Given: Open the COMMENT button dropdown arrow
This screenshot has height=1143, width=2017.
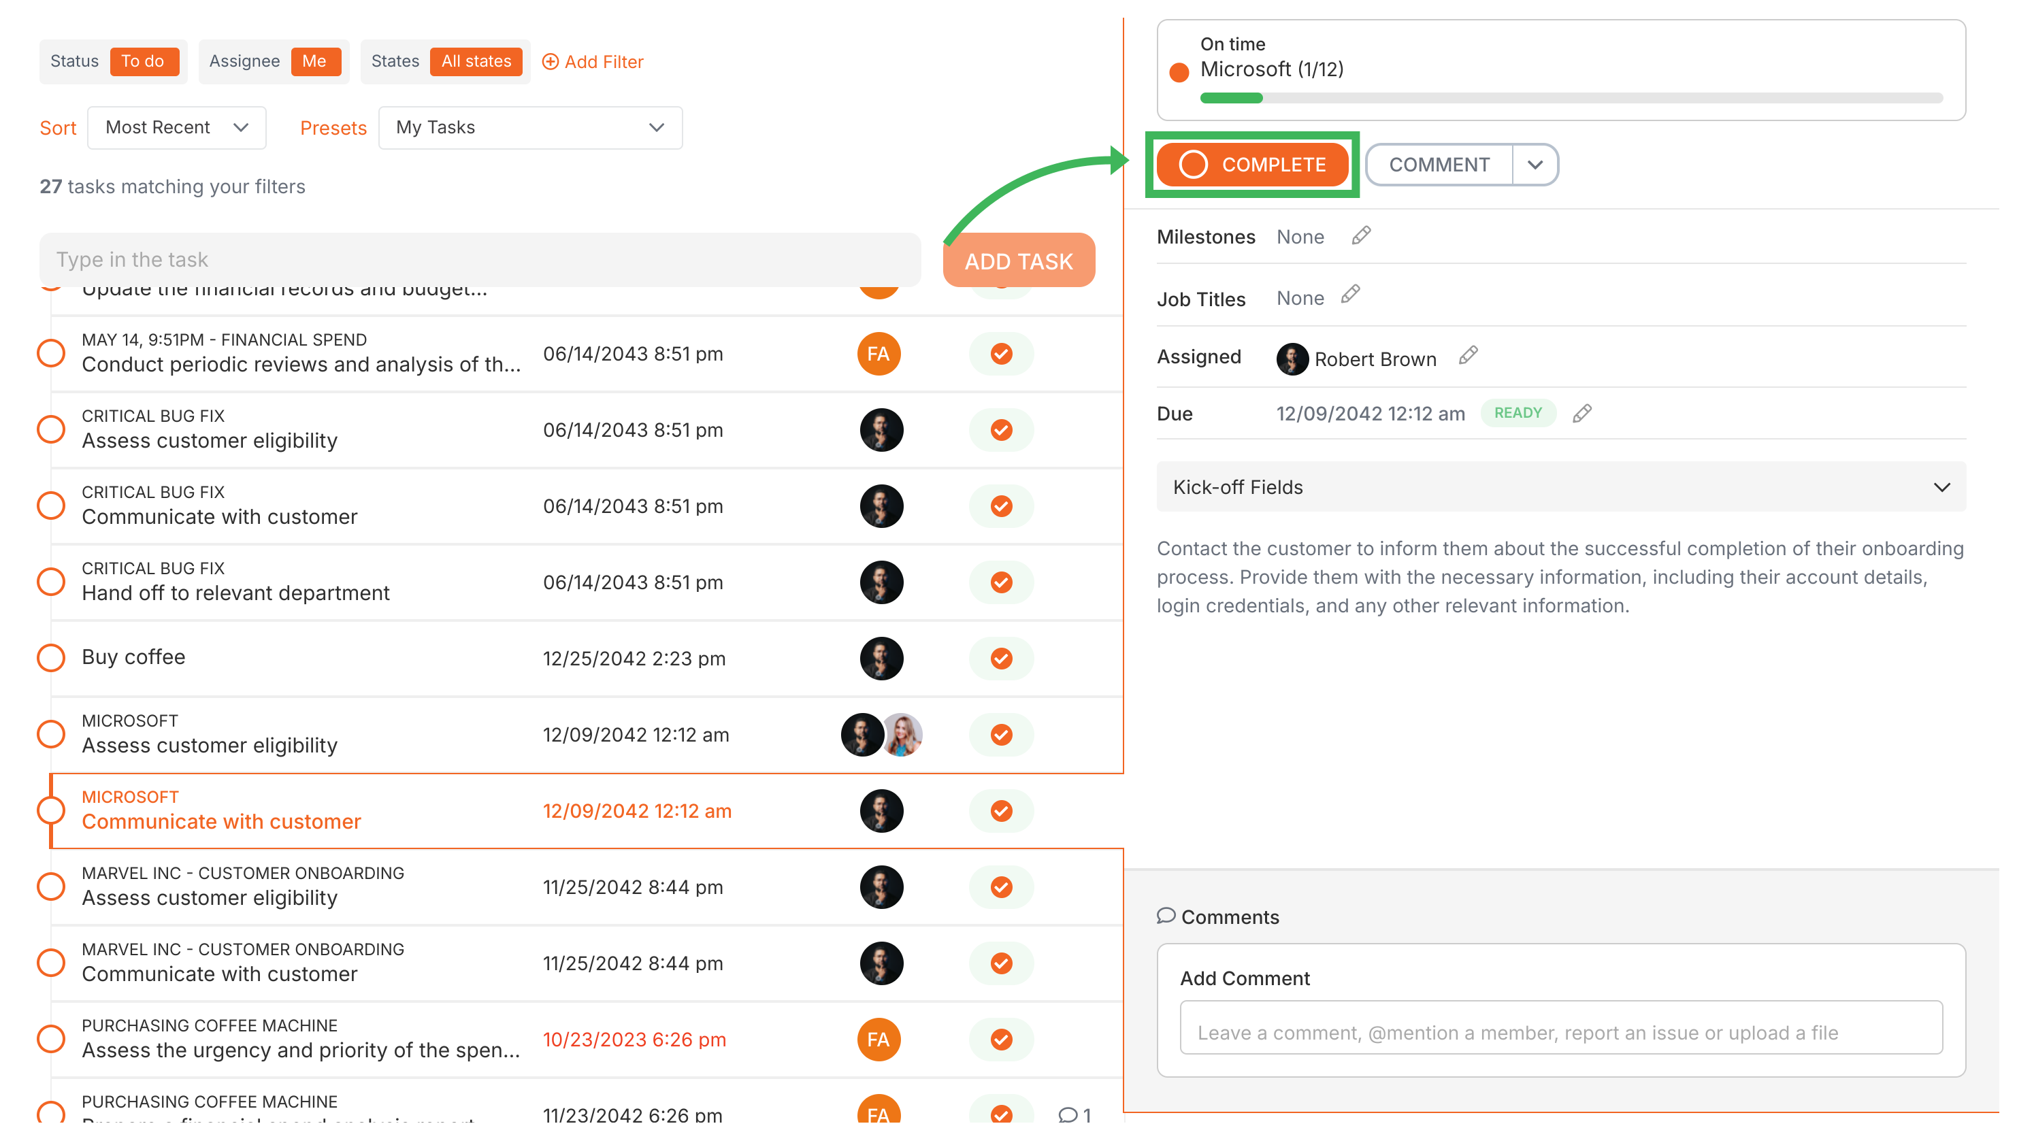Looking at the screenshot, I should pyautogui.click(x=1535, y=164).
